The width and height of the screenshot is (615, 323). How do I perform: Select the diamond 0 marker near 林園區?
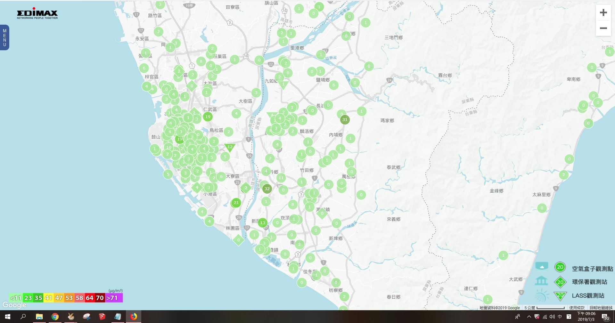click(238, 240)
